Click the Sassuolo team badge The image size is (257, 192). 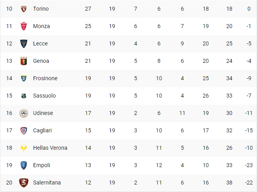pos(24,96)
